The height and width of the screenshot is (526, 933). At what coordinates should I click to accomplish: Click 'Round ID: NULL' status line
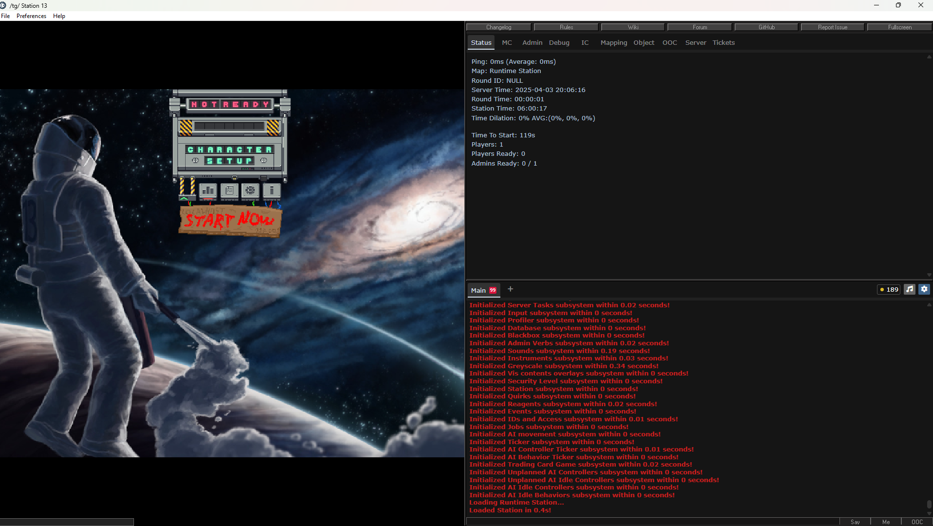point(497,81)
